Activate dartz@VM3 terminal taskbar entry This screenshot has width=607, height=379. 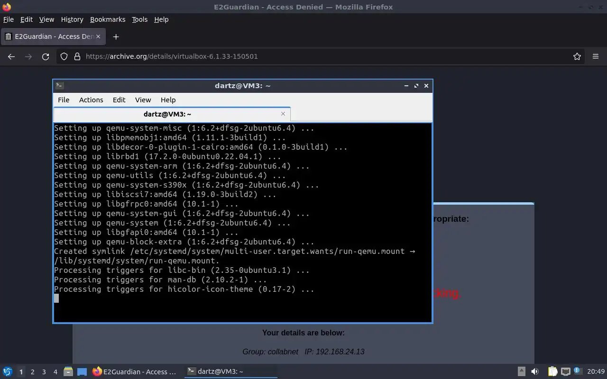231,371
